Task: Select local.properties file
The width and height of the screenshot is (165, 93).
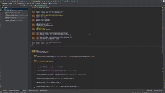Action: [x=14, y=20]
